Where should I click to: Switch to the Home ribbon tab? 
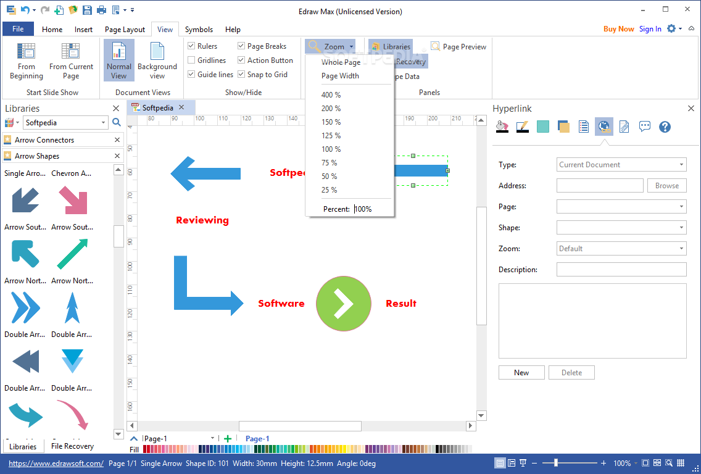[x=52, y=30]
